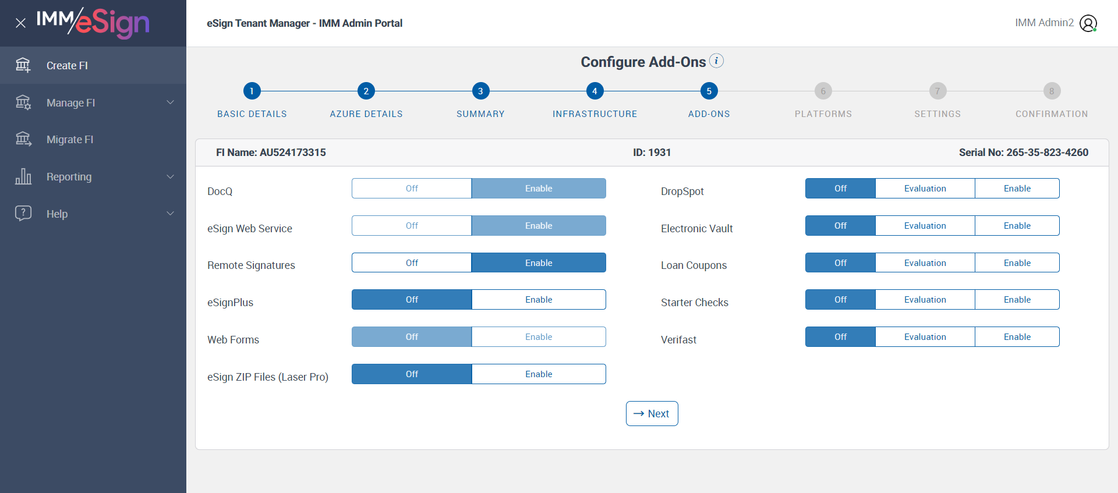Click the Help question mark icon
Image resolution: width=1118 pixels, height=493 pixels.
23,213
